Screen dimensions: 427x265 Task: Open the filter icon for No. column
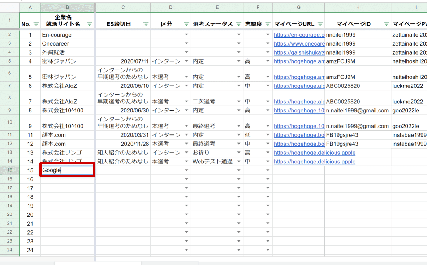point(36,24)
